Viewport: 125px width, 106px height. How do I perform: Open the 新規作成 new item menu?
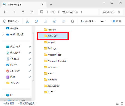pyautogui.click(x=11, y=21)
